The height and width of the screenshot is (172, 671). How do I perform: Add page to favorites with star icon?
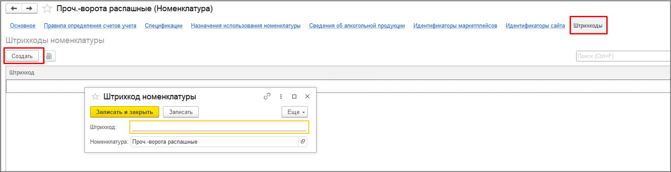[47, 9]
